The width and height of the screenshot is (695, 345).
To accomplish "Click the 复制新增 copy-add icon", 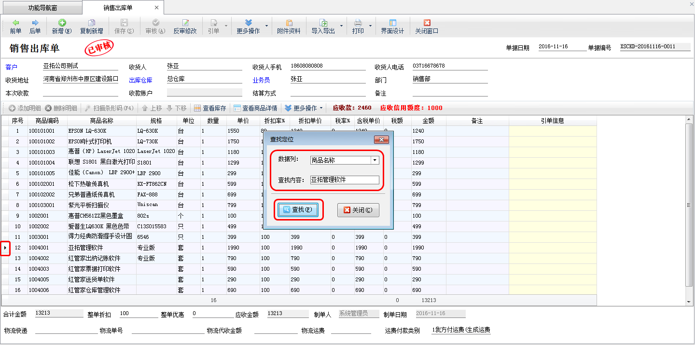I will coord(91,26).
